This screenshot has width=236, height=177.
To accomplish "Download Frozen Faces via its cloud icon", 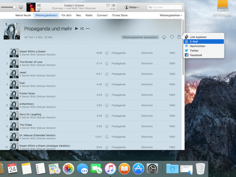I will coord(107,95).
